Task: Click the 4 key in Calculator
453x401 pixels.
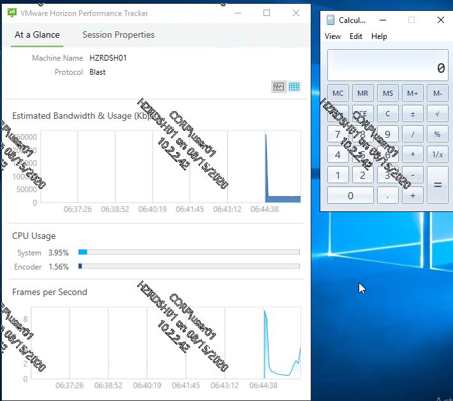Action: [338, 155]
